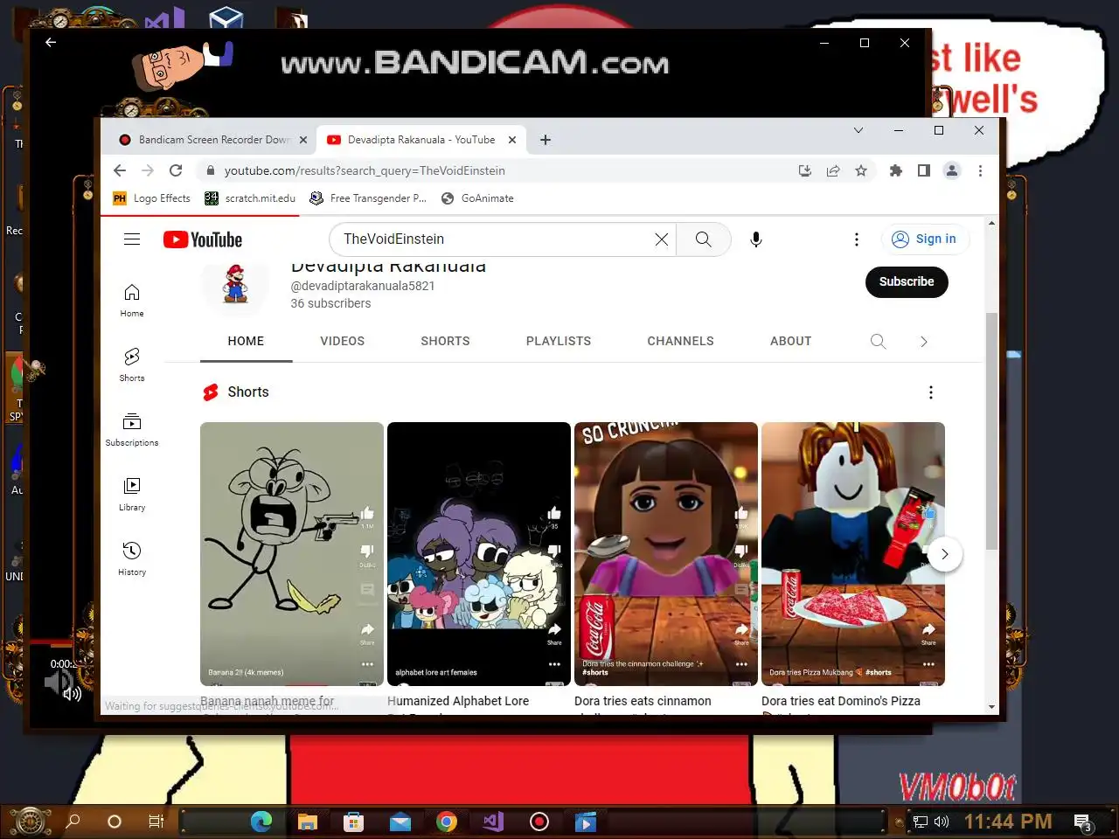
Task: Click the install app icon in address bar
Action: point(805,170)
